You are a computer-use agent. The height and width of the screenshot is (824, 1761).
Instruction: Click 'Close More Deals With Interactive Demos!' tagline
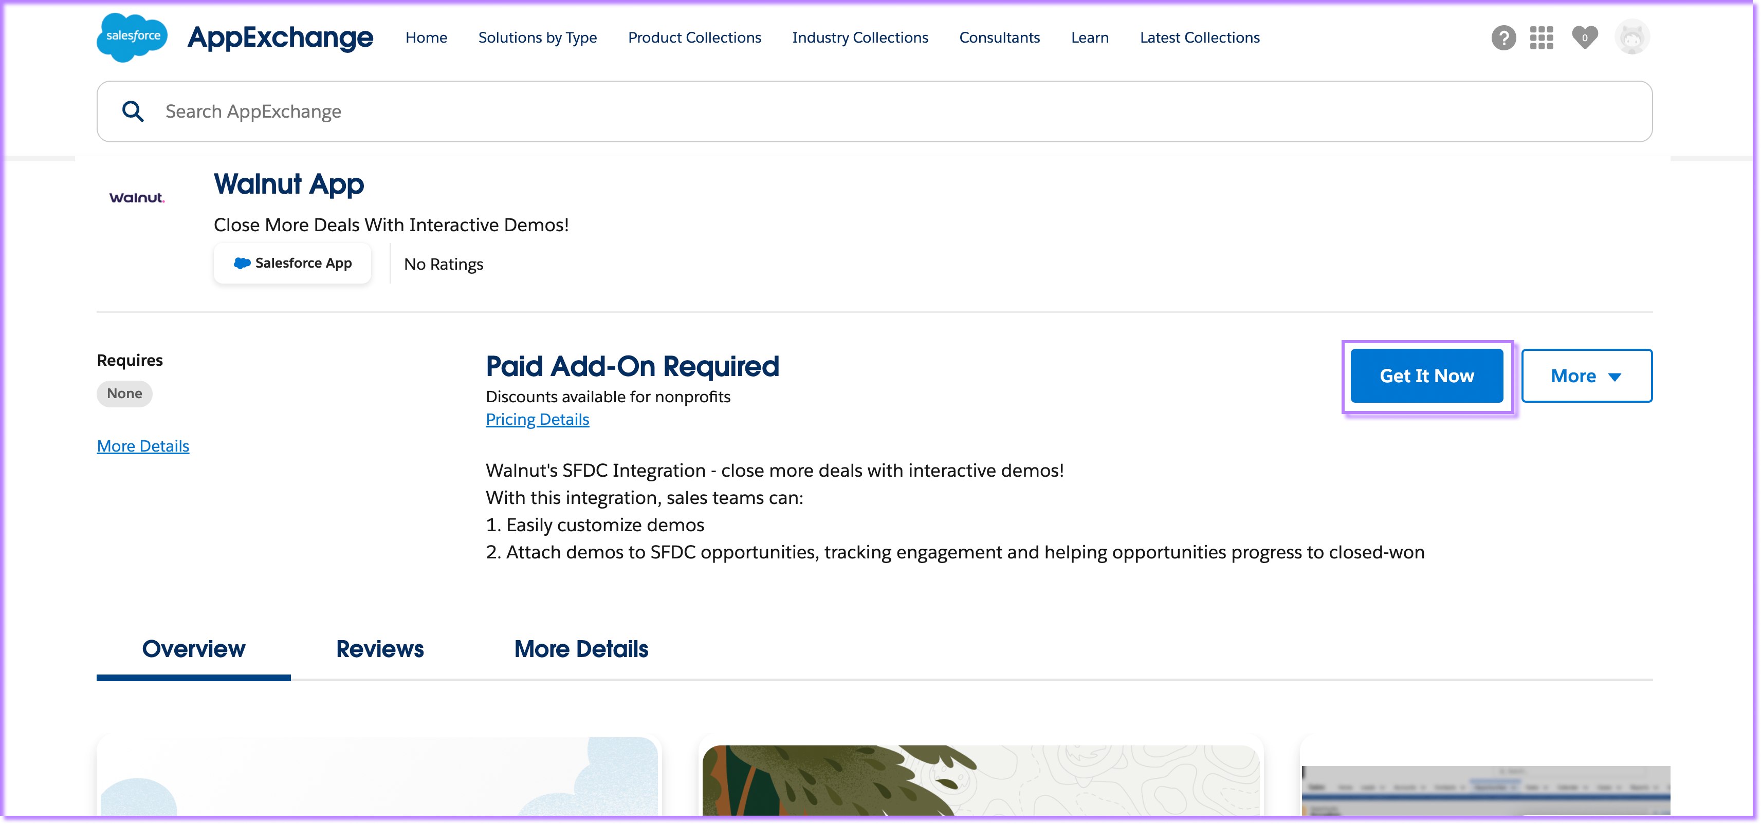point(391,226)
